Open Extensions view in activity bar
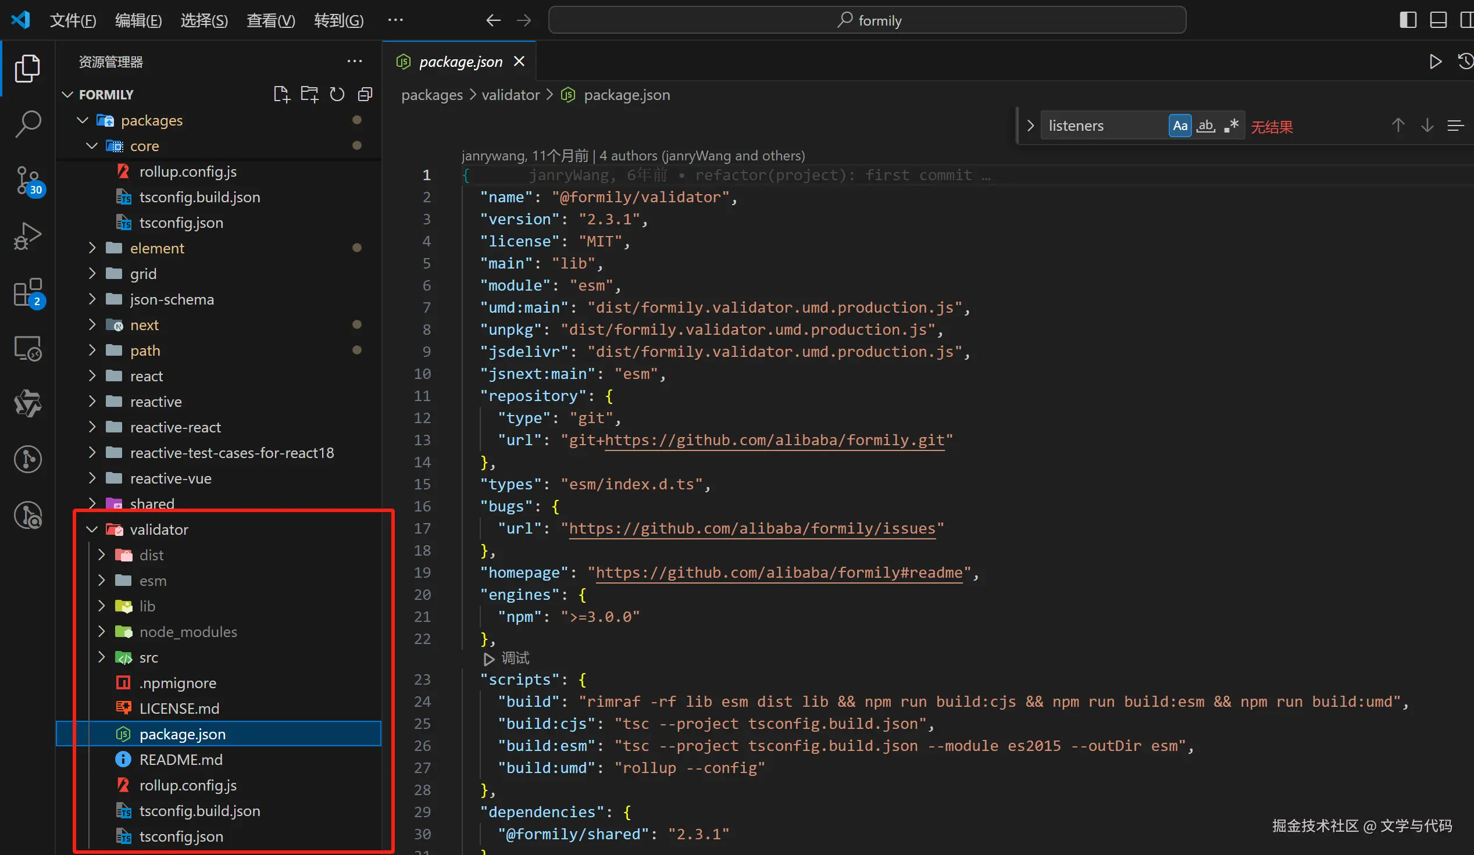This screenshot has height=855, width=1474. pos(27,292)
